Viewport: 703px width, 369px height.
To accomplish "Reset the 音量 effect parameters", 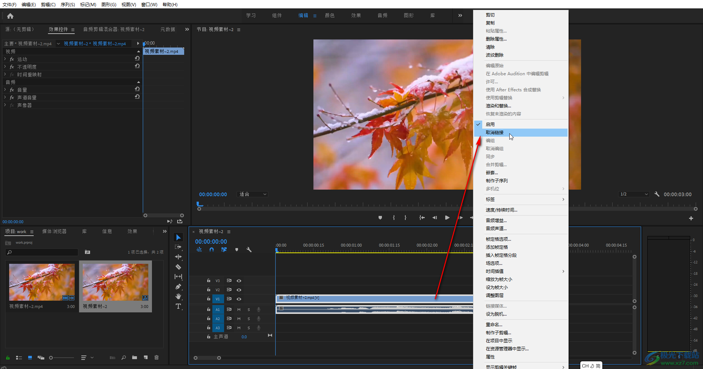I will (137, 89).
